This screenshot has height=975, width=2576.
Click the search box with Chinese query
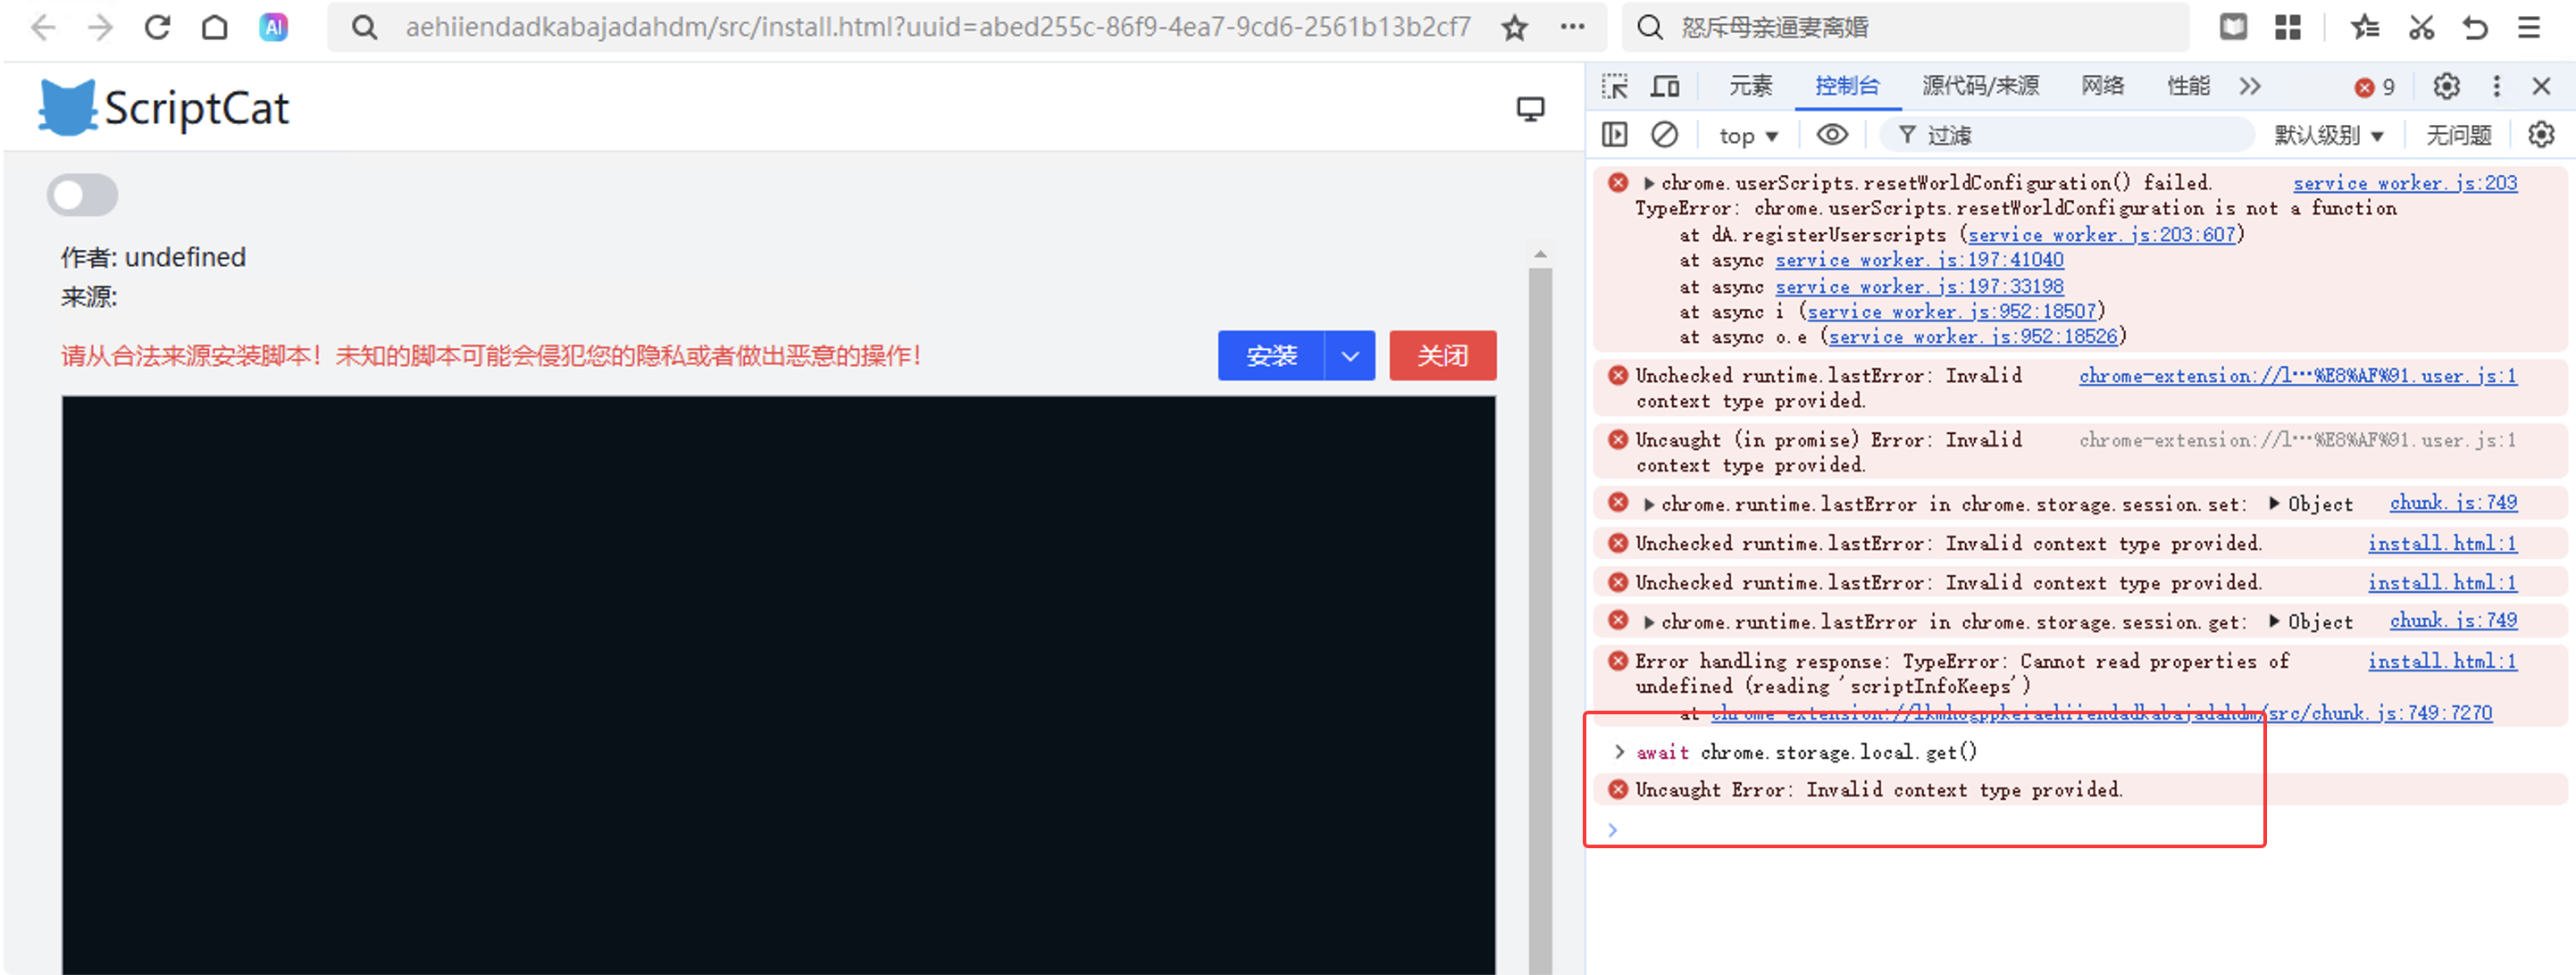[1905, 27]
